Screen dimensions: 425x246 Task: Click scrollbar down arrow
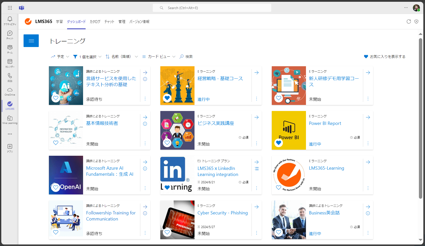420,240
